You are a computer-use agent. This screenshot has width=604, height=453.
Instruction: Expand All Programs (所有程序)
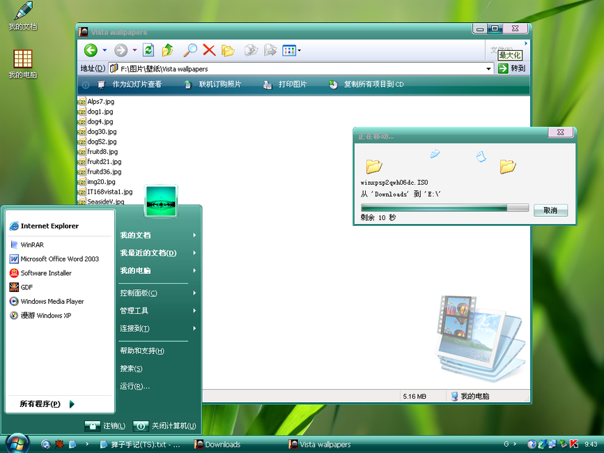pyautogui.click(x=46, y=404)
